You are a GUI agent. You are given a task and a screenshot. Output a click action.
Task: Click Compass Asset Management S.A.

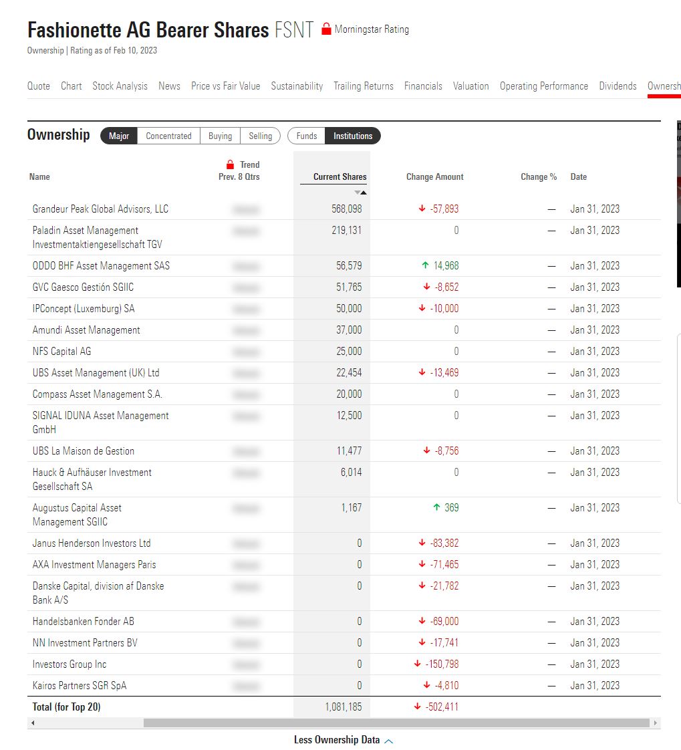coord(98,394)
